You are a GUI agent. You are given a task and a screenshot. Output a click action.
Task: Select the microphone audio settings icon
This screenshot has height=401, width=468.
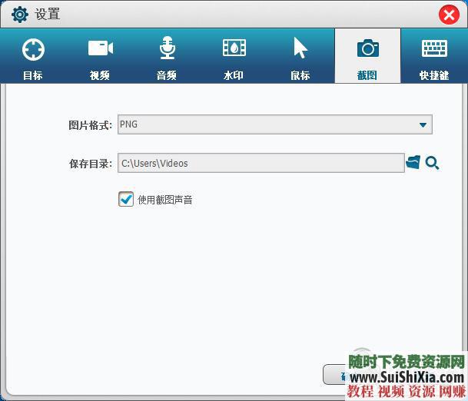pos(167,48)
